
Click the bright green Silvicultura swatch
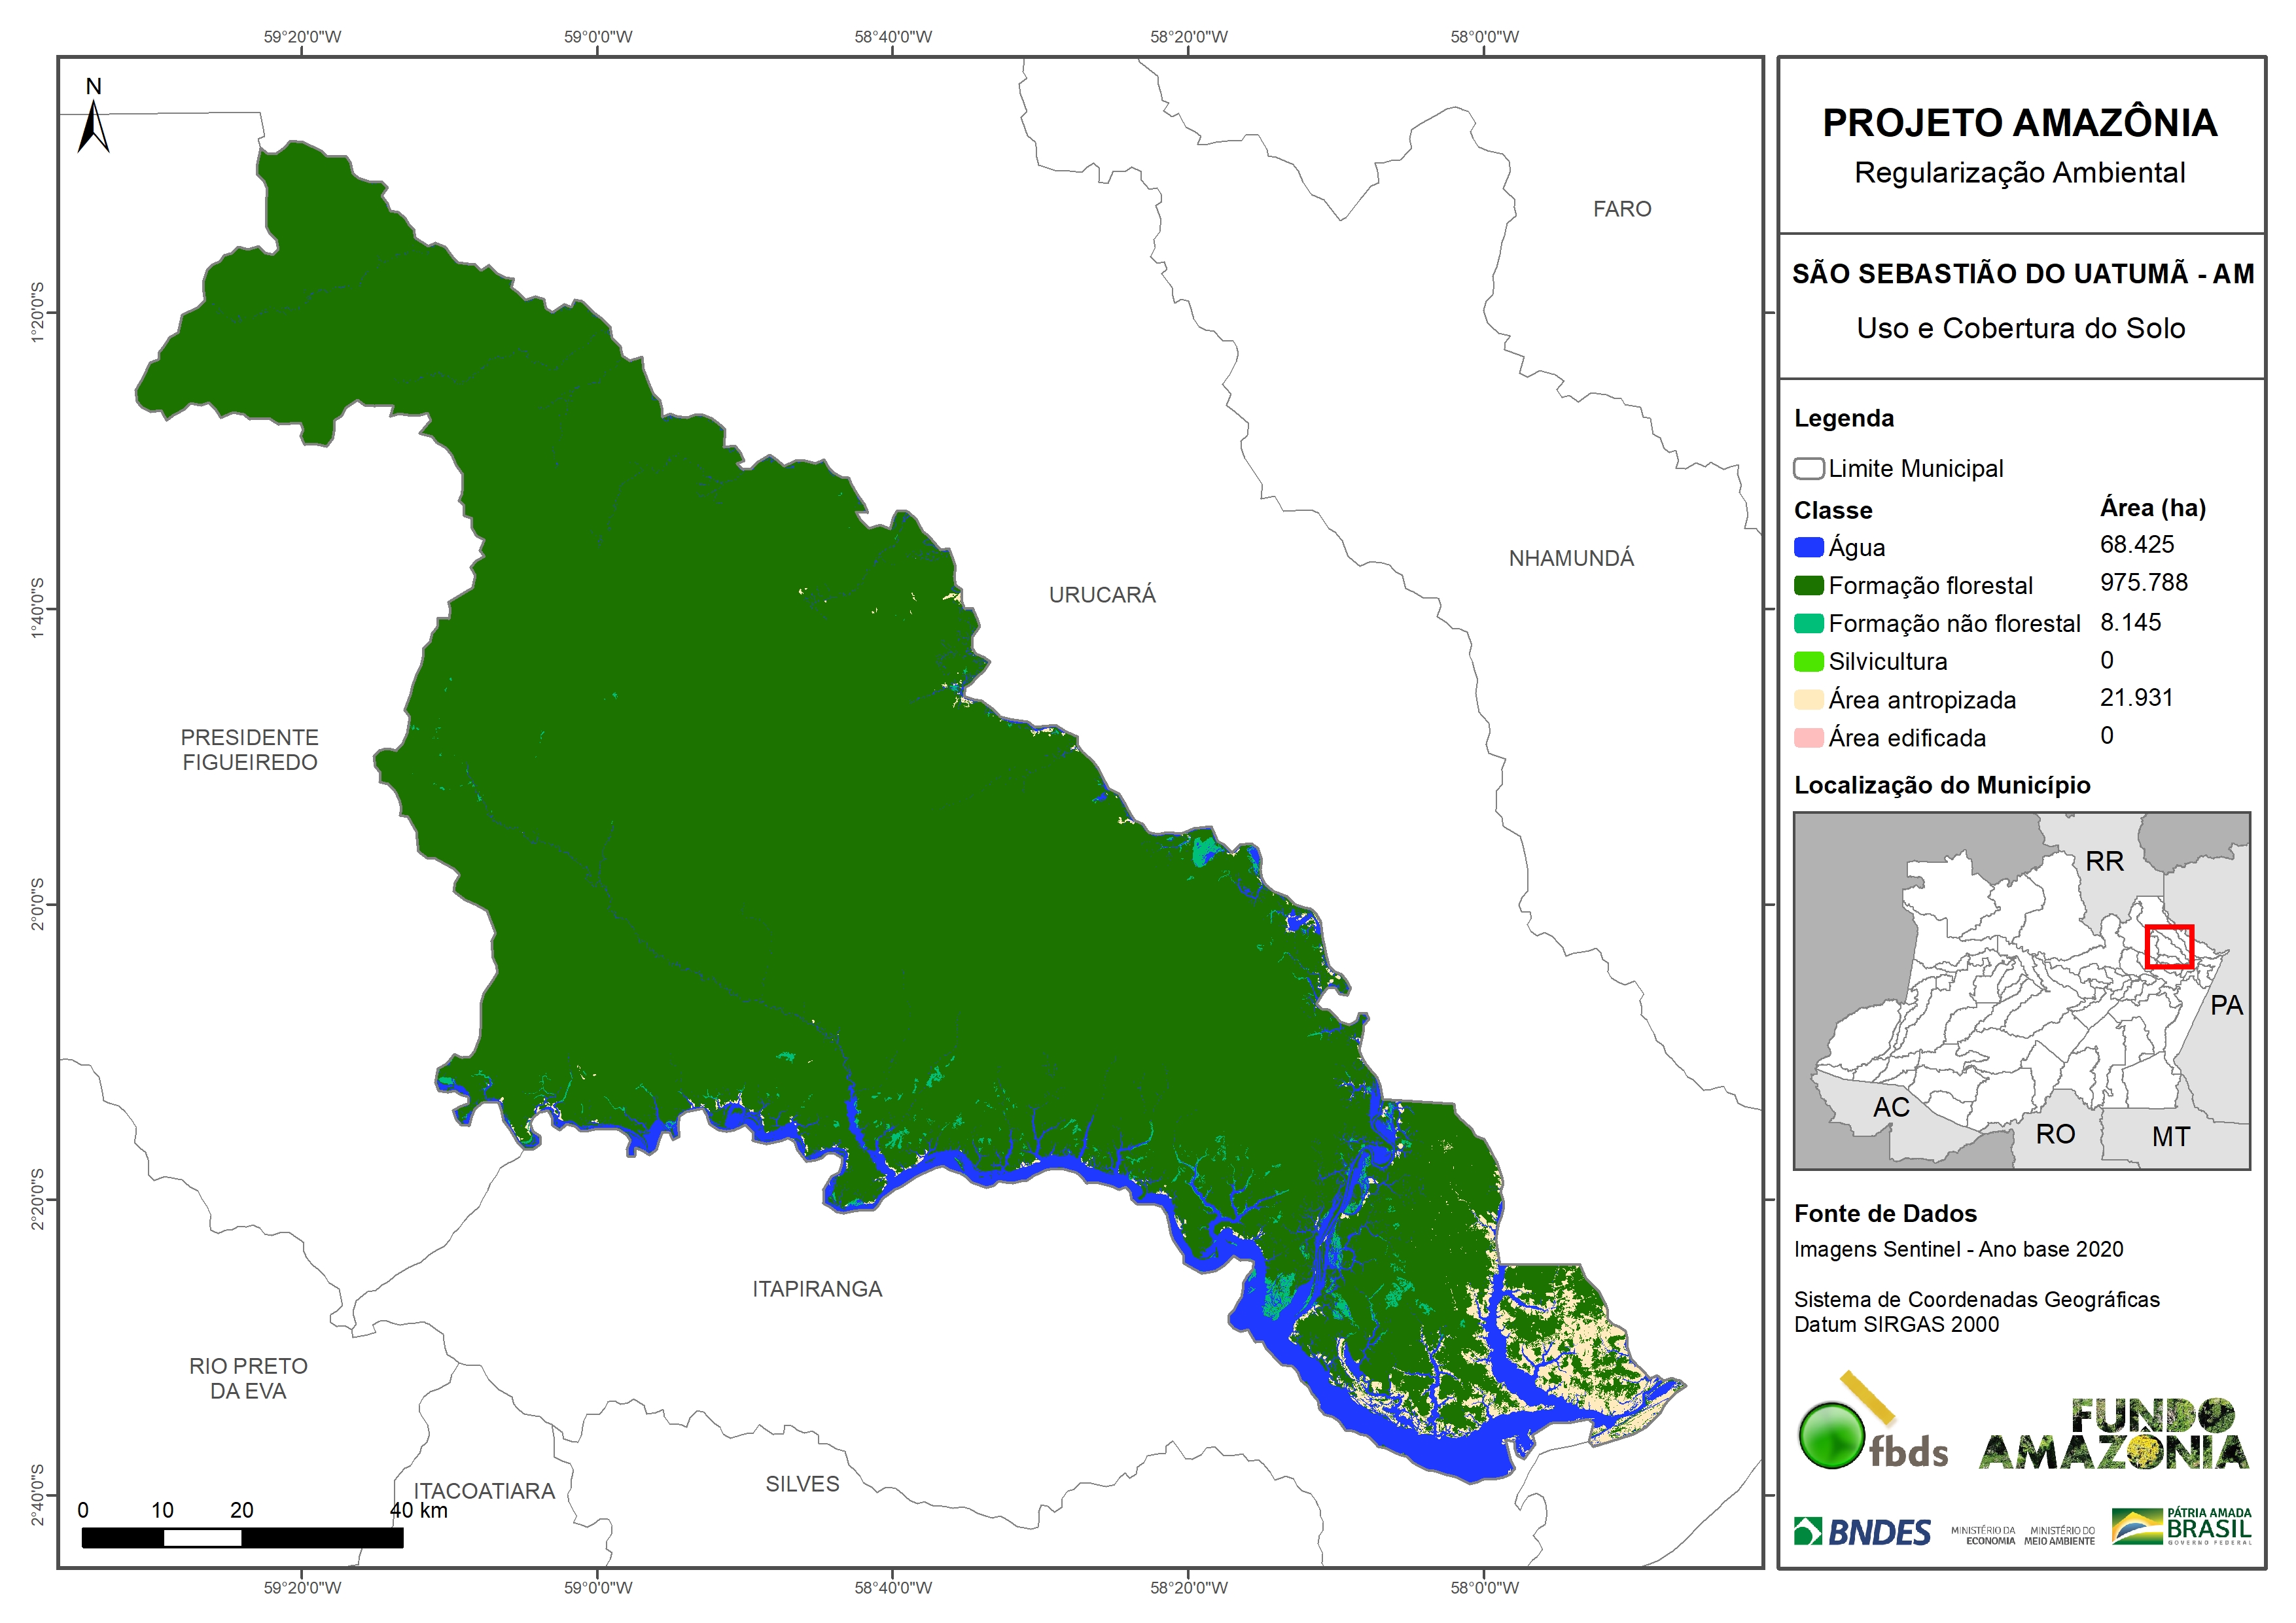1808,661
